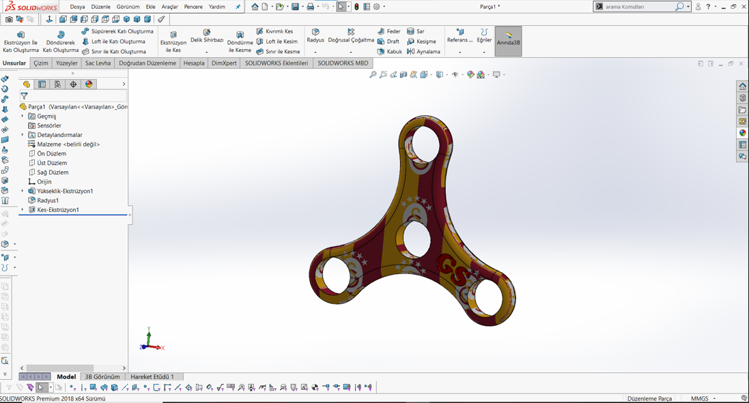Expand manager panel tabs chevron

coord(124,84)
